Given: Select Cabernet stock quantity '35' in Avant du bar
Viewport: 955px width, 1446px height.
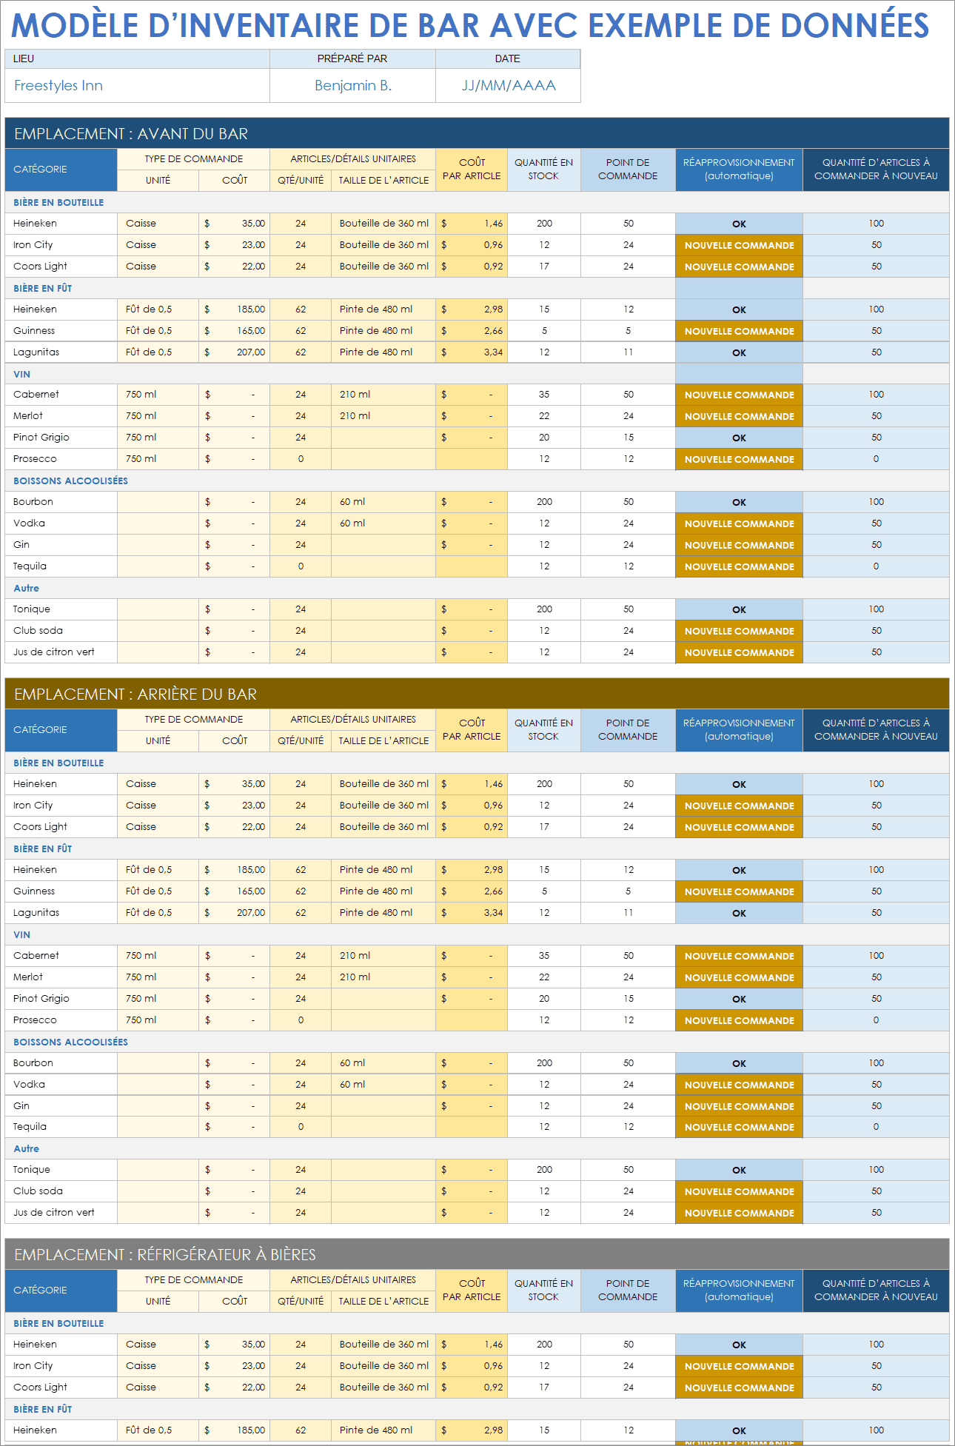Looking at the screenshot, I should point(544,395).
